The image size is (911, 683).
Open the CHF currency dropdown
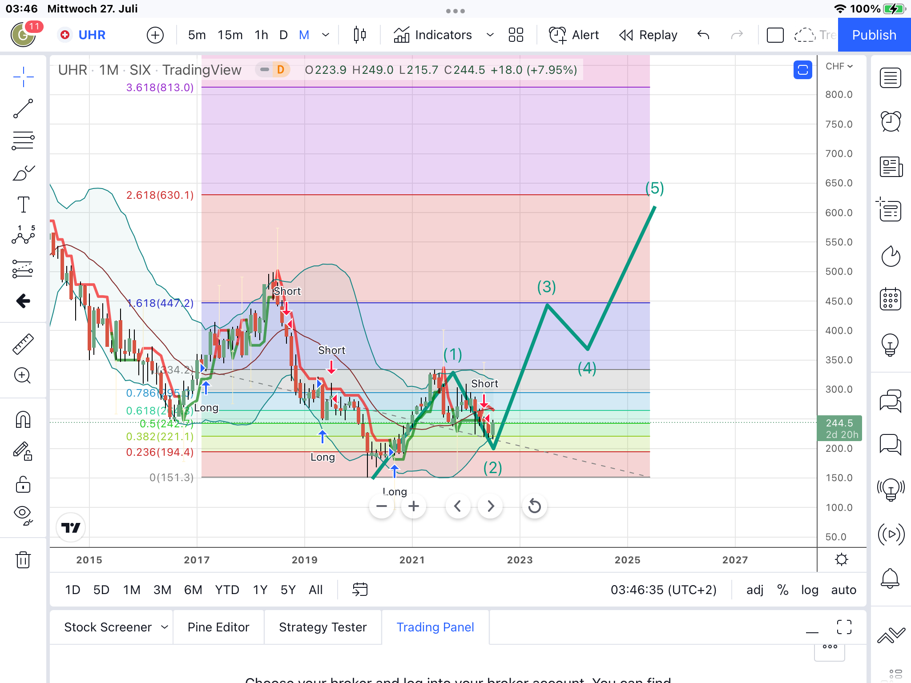click(x=839, y=66)
